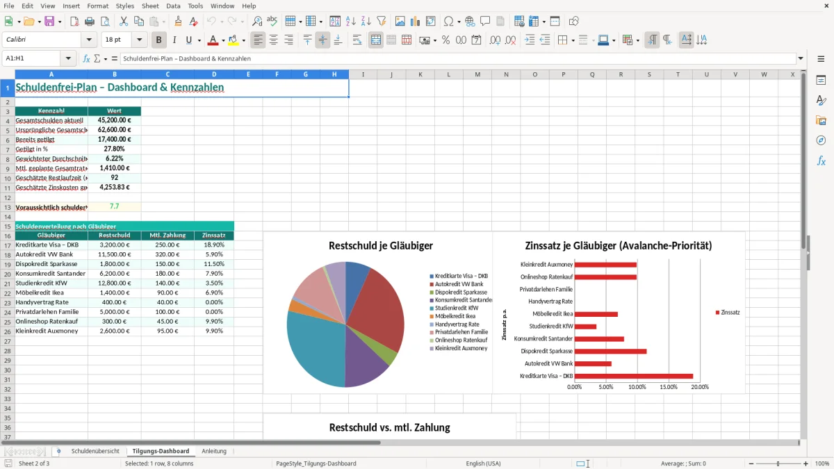Expand the formula bar input line

[801, 58]
